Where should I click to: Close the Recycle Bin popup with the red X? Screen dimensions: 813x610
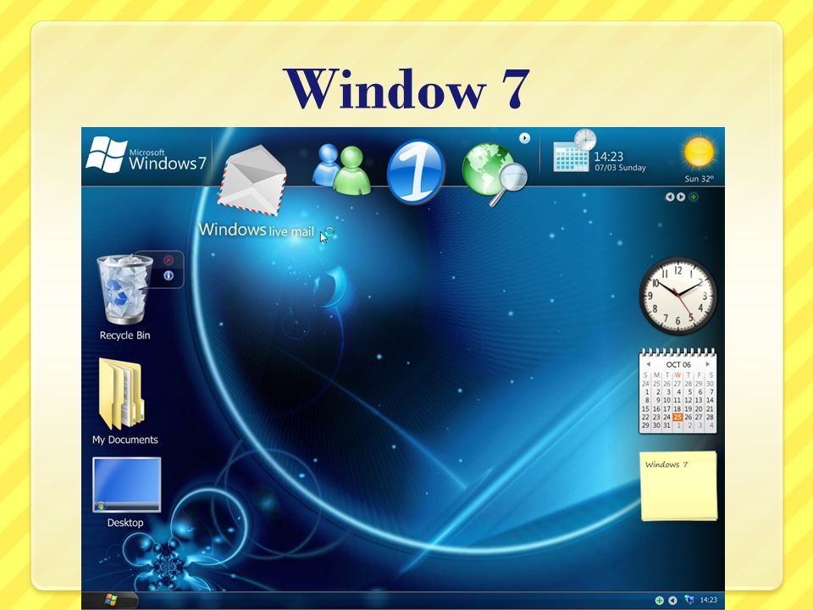(x=169, y=260)
